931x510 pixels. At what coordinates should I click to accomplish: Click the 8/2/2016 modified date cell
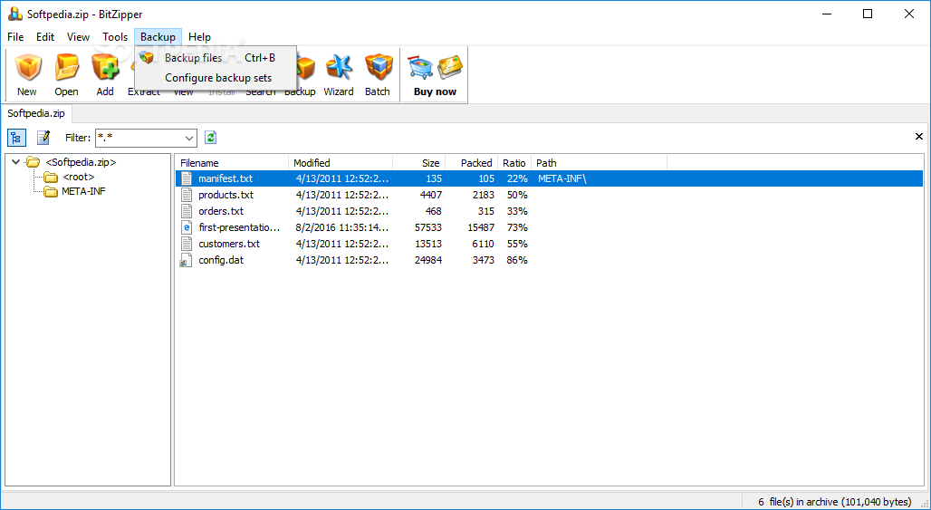(x=342, y=227)
